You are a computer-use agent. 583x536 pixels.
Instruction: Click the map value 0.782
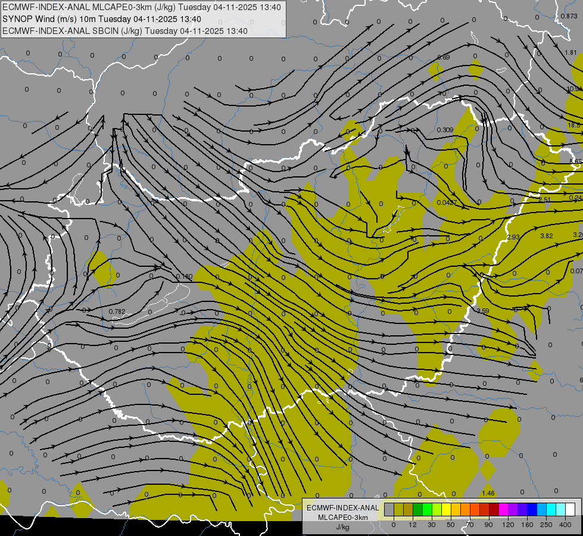[x=117, y=311]
